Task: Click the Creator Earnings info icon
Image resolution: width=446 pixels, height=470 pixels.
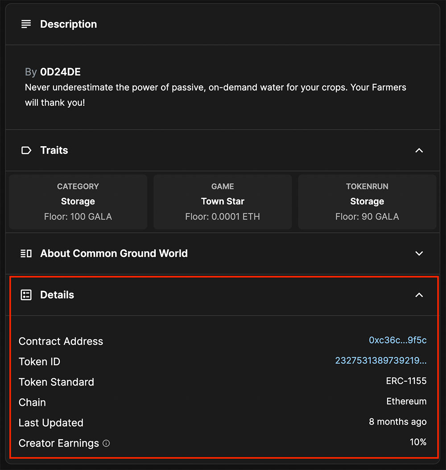Action: click(x=106, y=443)
